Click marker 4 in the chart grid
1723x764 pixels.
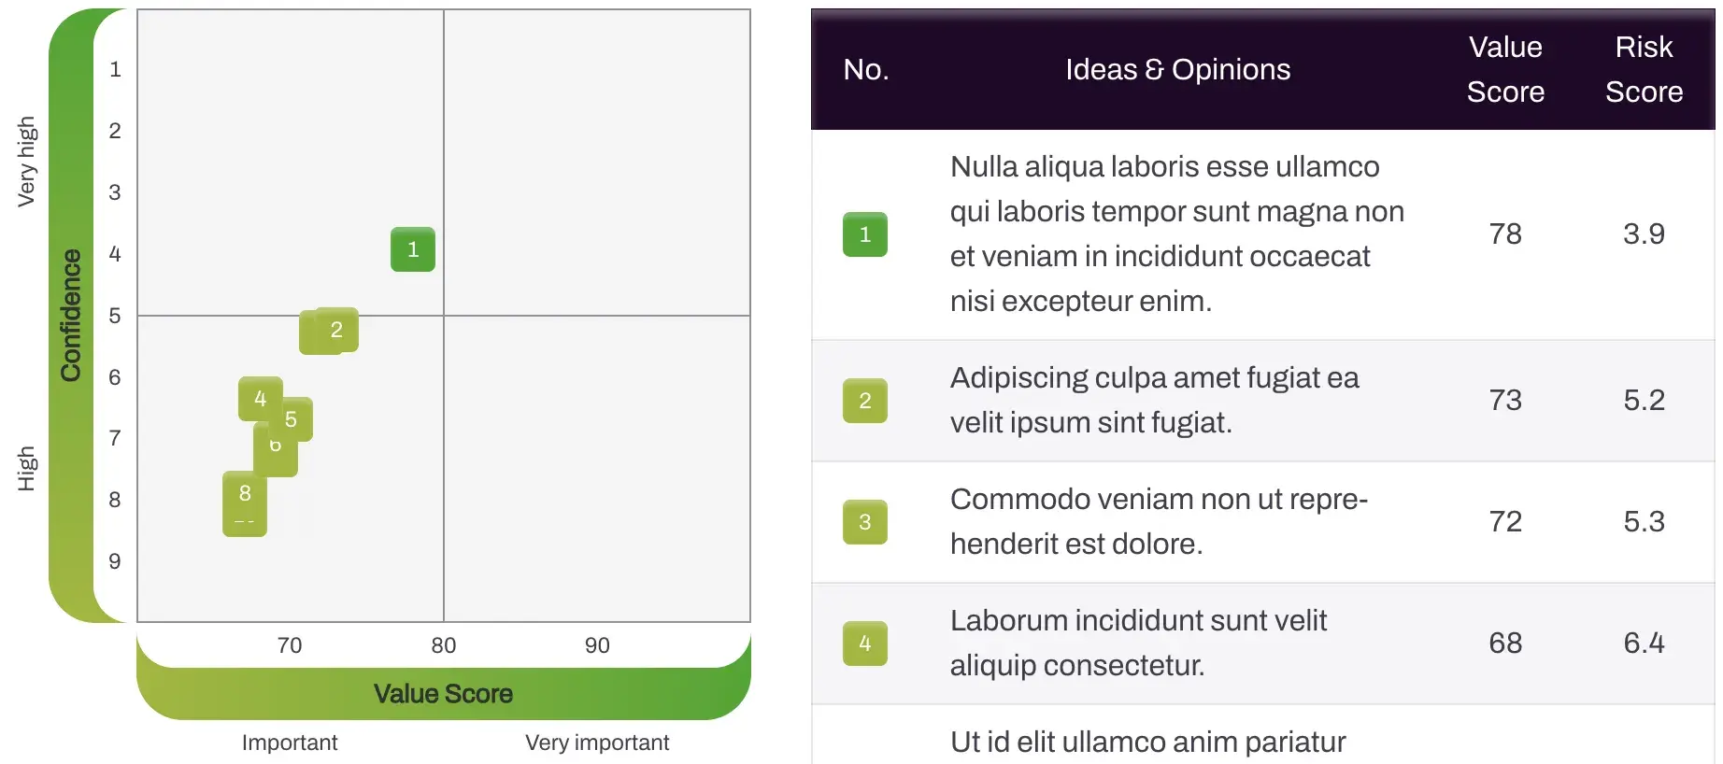pyautogui.click(x=260, y=398)
